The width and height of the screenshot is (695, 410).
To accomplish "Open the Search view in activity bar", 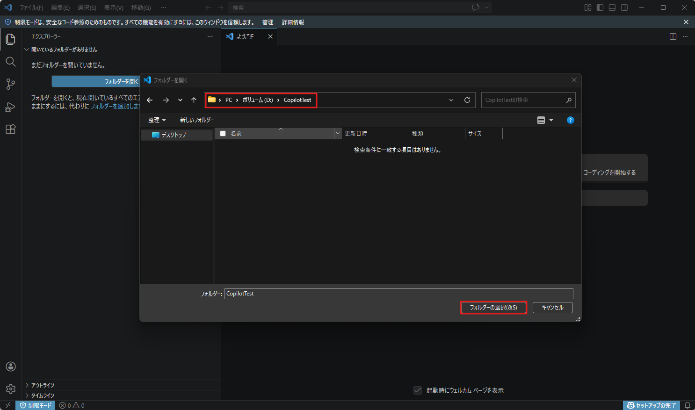I will tap(10, 62).
